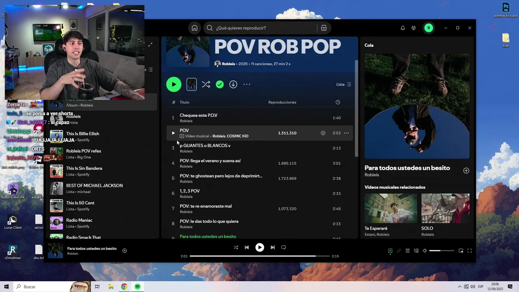519x292 pixels.
Task: Select POV: te ghostean track
Action: (x=259, y=178)
